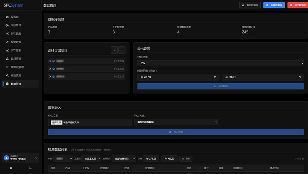Viewport: 308px width, 174px height.
Task: Open calendar picker on export end date
Action: [x=300, y=77]
